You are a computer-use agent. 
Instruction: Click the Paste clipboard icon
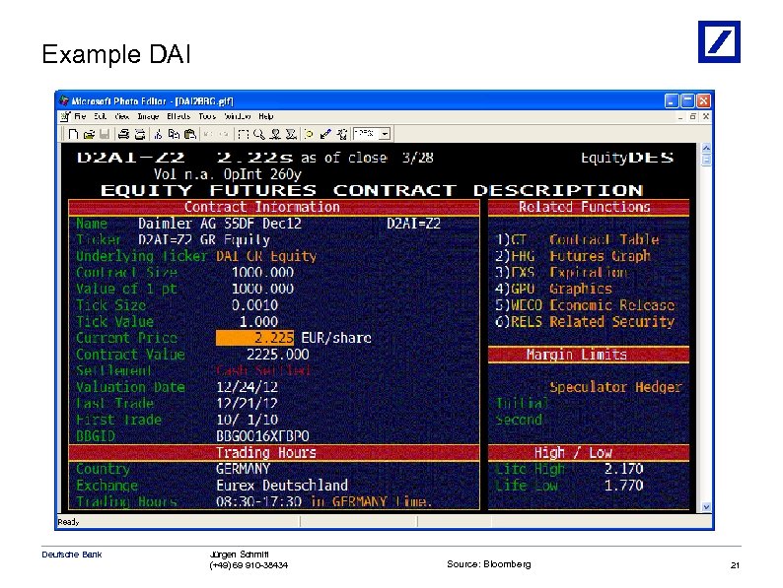point(189,134)
